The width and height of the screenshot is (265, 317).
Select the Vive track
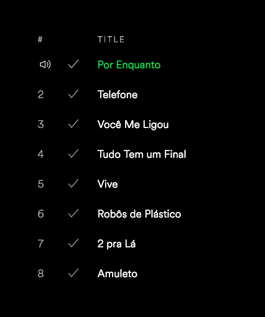coord(108,184)
